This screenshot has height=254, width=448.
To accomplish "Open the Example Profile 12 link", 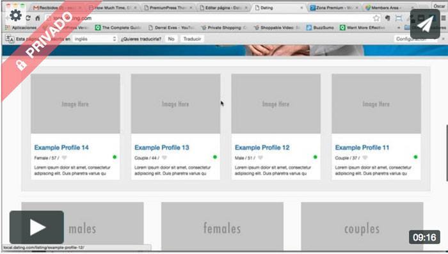I will [x=262, y=147].
